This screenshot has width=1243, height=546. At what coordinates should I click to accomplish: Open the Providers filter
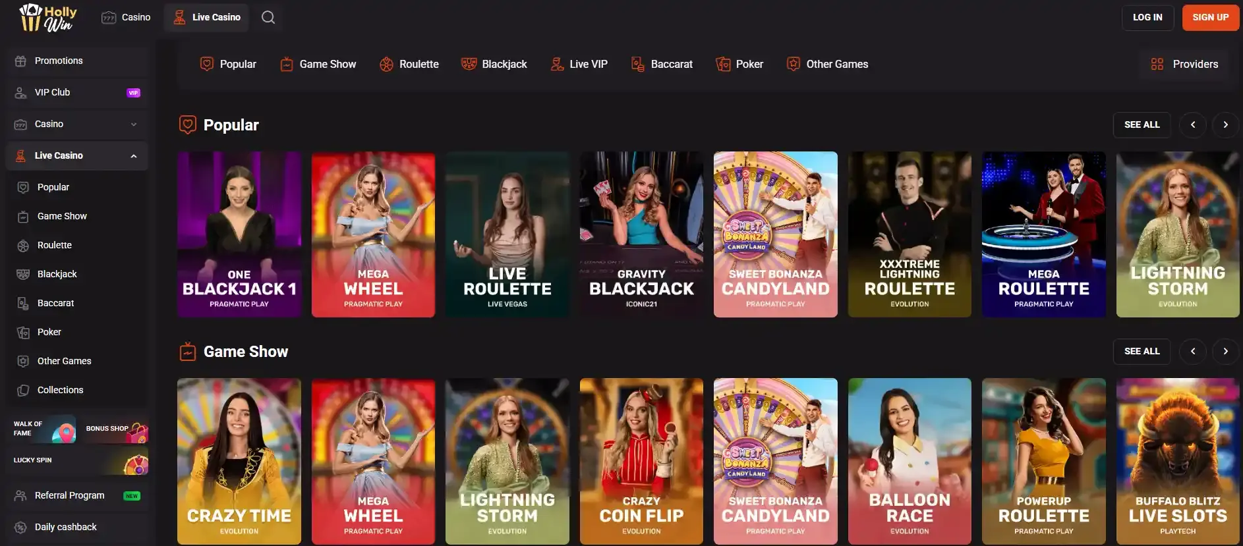click(1184, 64)
